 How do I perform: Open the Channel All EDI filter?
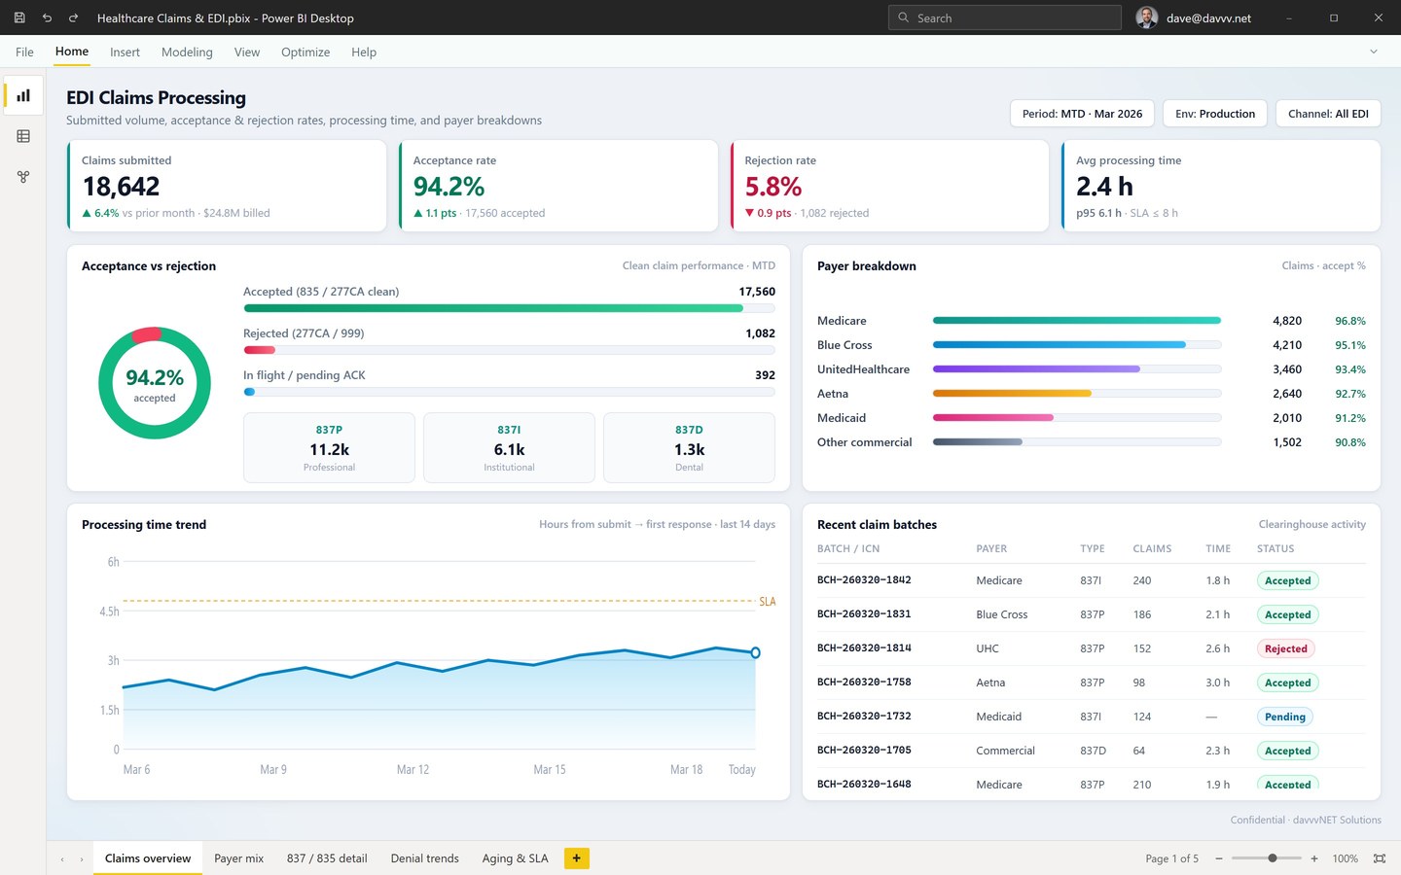coord(1328,114)
